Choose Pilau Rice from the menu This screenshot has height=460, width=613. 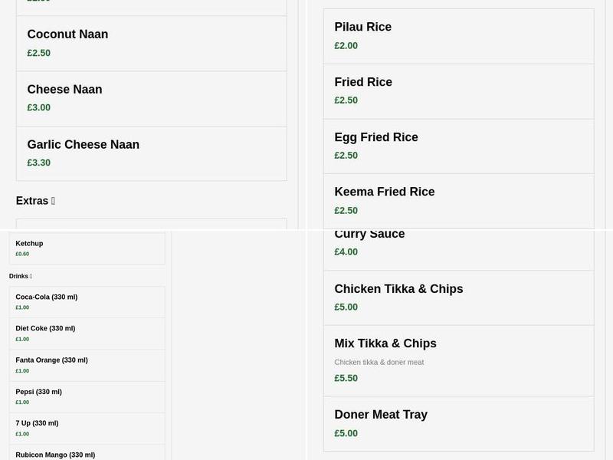pos(458,35)
